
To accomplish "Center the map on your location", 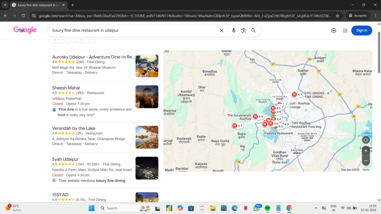I will pyautogui.click(x=366, y=140).
